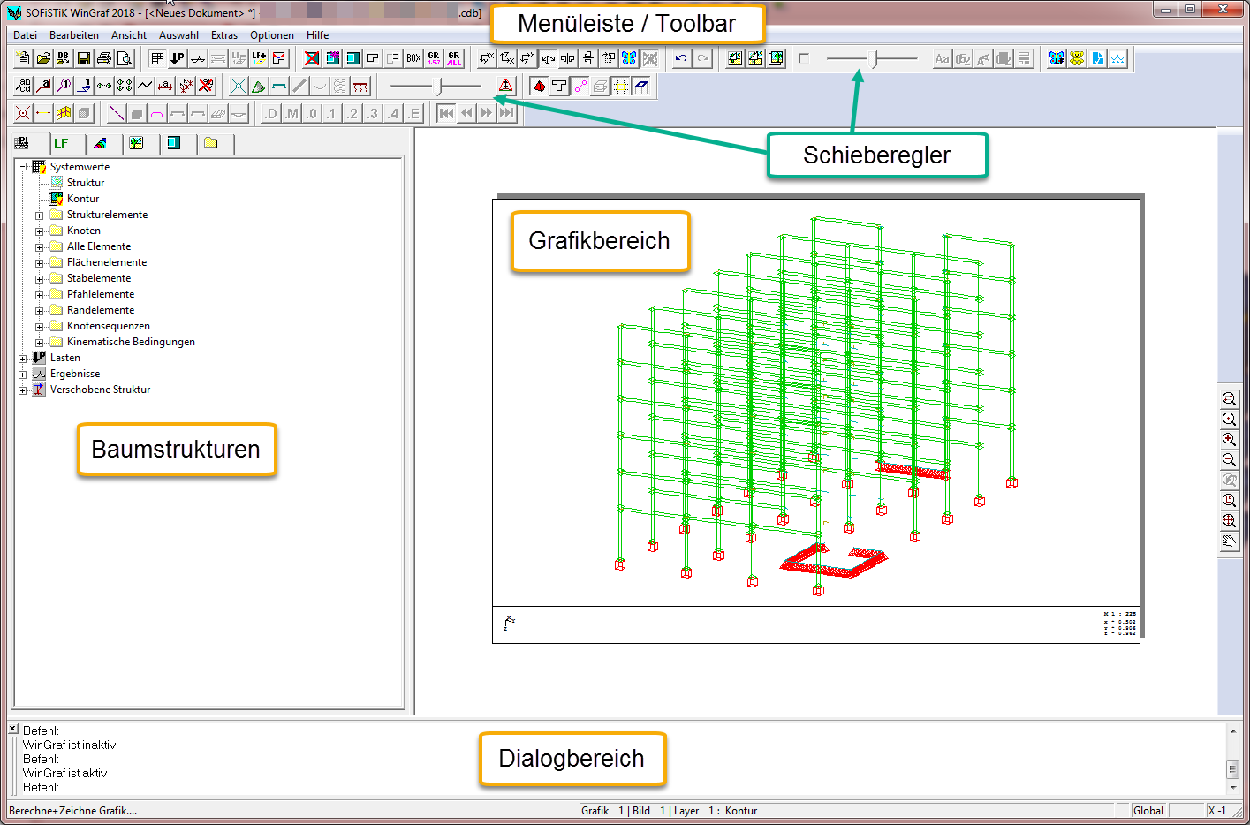Expand the Knoten folder in the tree
The width and height of the screenshot is (1250, 825).
[x=39, y=231]
